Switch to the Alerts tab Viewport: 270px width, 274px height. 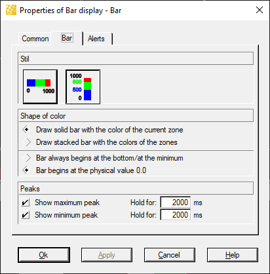pos(98,39)
